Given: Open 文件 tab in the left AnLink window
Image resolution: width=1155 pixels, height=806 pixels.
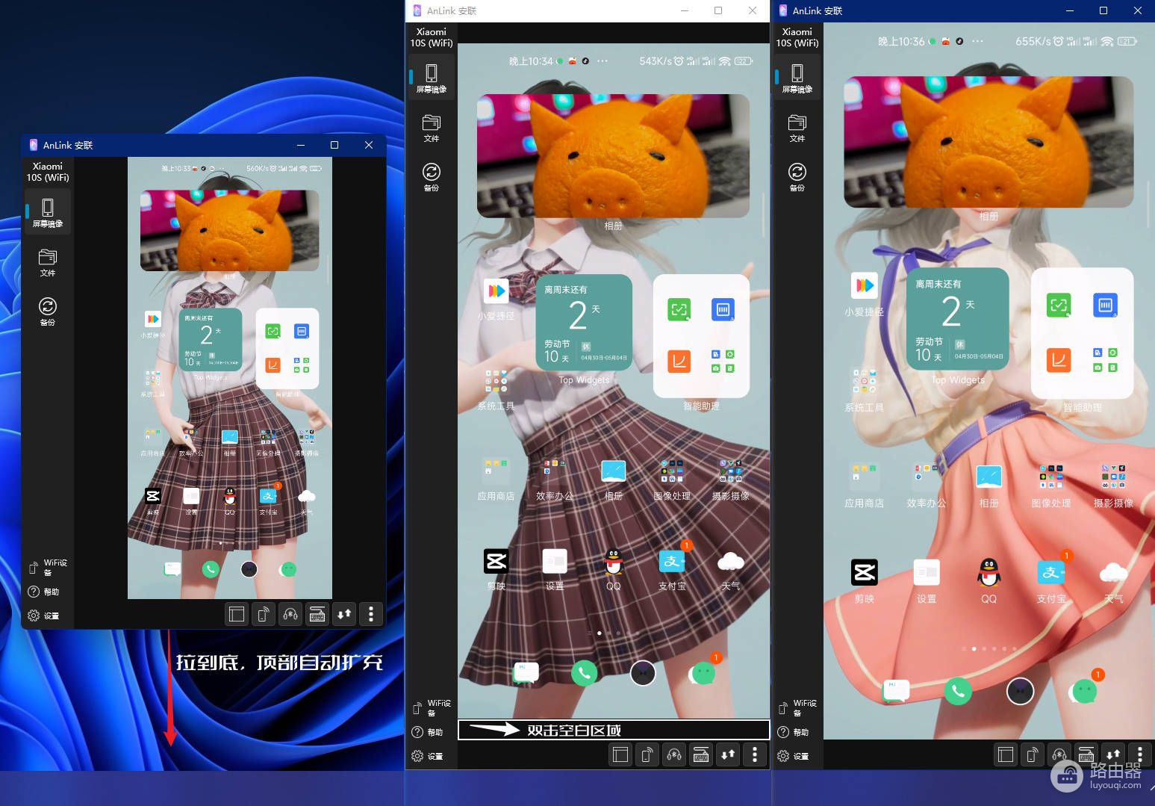Looking at the screenshot, I should pos(48,262).
